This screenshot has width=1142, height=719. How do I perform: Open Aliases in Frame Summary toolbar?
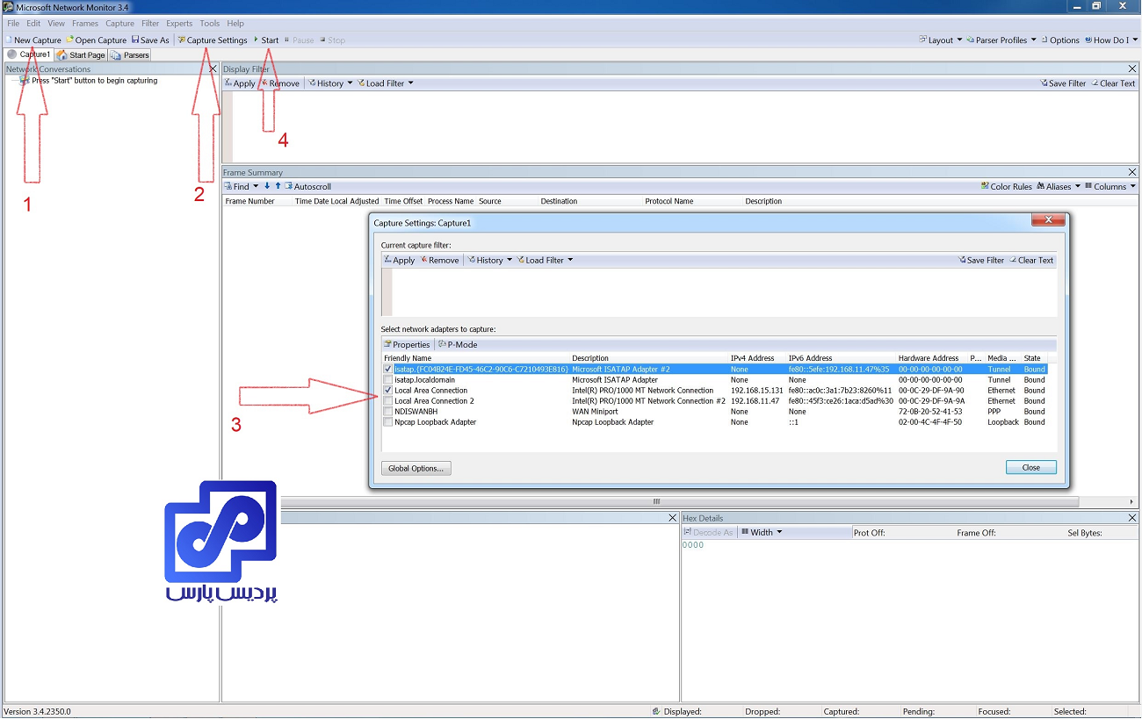(x=1058, y=186)
